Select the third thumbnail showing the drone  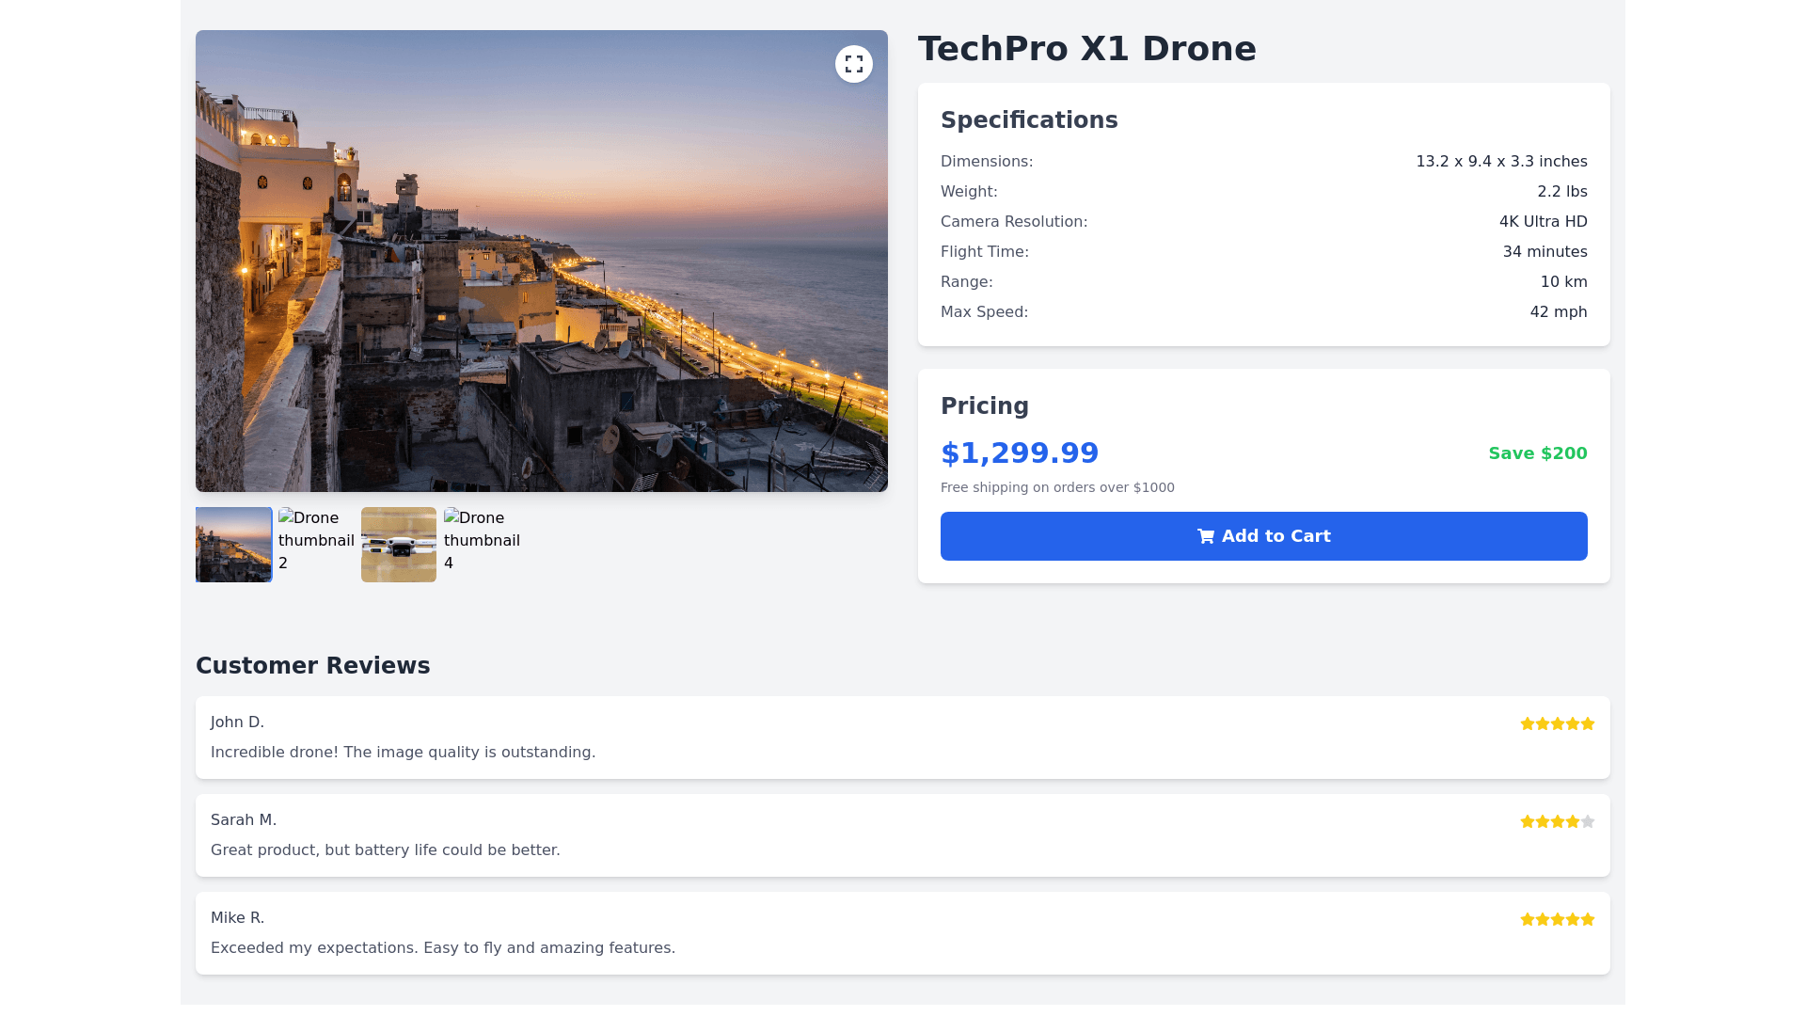click(399, 545)
